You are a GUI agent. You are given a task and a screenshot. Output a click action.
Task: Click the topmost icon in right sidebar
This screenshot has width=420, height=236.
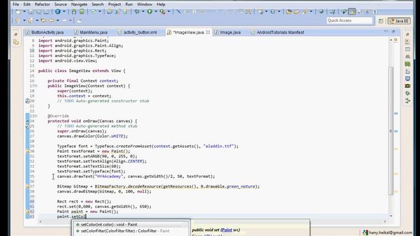[x=408, y=34]
